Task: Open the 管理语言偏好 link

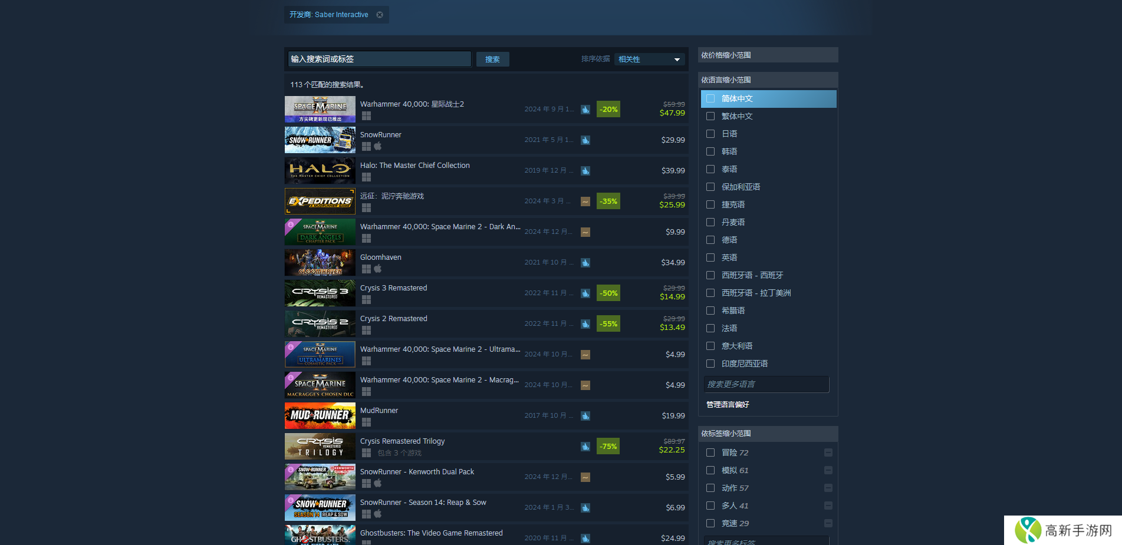Action: 728,405
